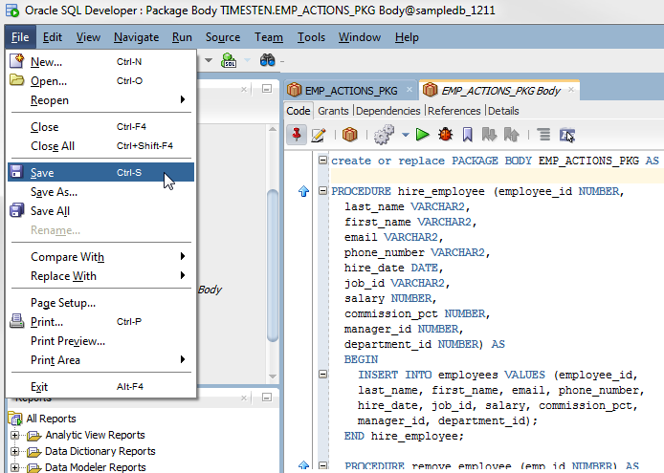Open the Edit menu
The width and height of the screenshot is (664, 473).
point(53,37)
